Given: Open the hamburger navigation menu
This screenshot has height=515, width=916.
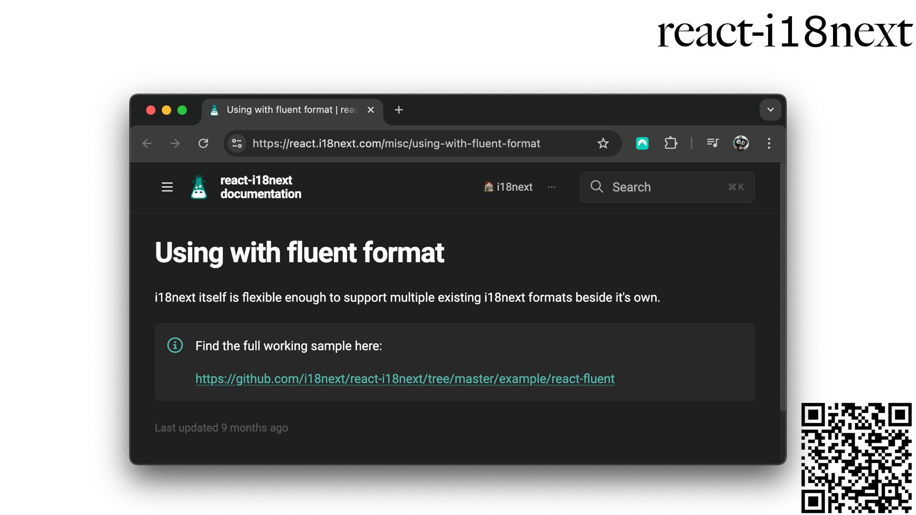Looking at the screenshot, I should pos(167,187).
